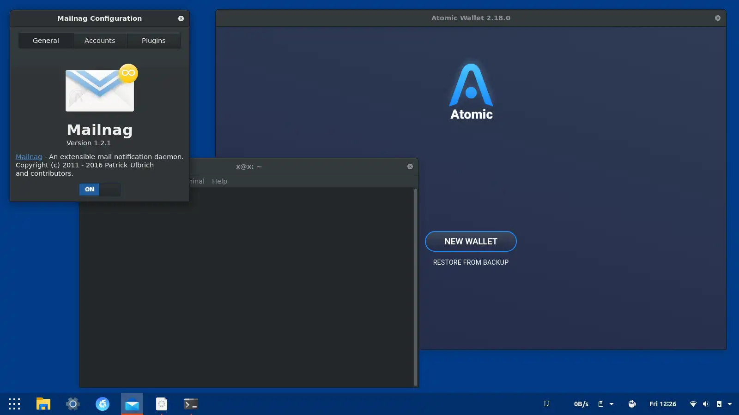Click the terminal window's vertical scrollbar
The height and width of the screenshot is (415, 739).
[416, 287]
